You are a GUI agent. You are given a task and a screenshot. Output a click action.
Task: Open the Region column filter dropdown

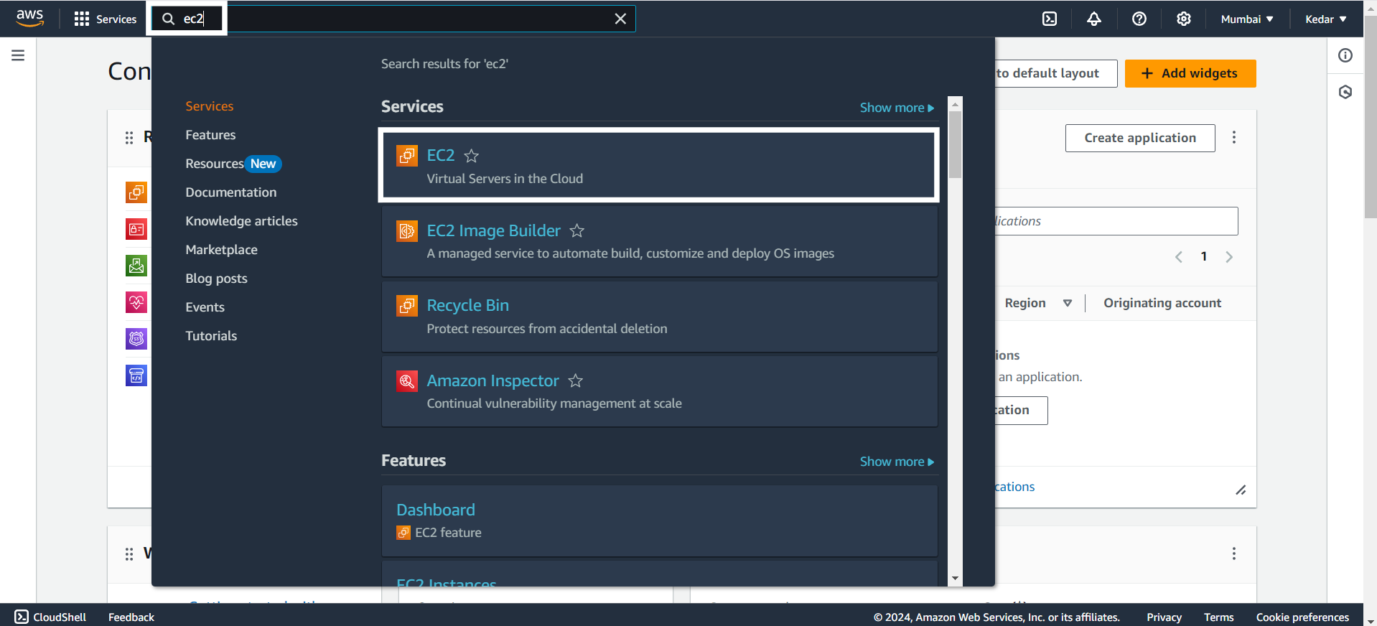[1067, 303]
